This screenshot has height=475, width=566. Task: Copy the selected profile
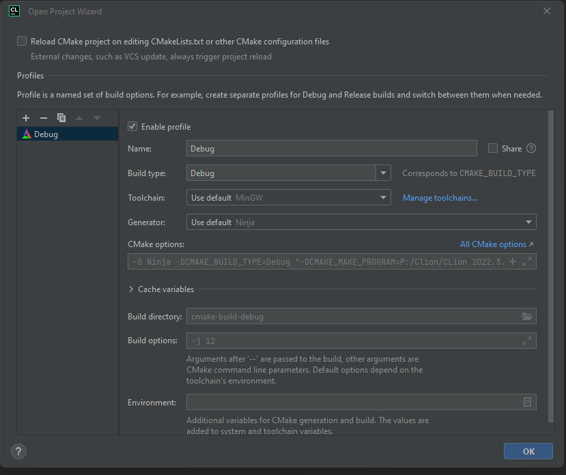(61, 118)
